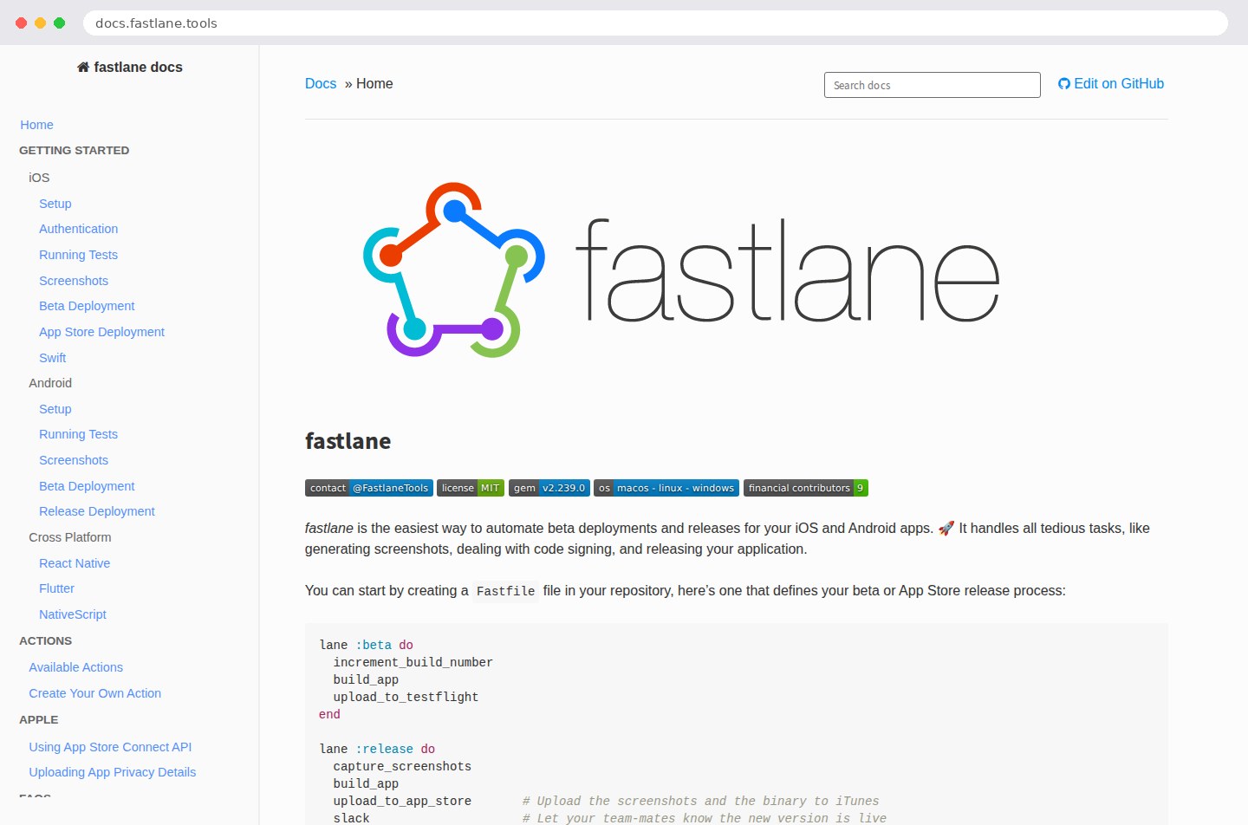This screenshot has width=1248, height=825.
Task: Open the financial contributors badge
Action: [806, 488]
